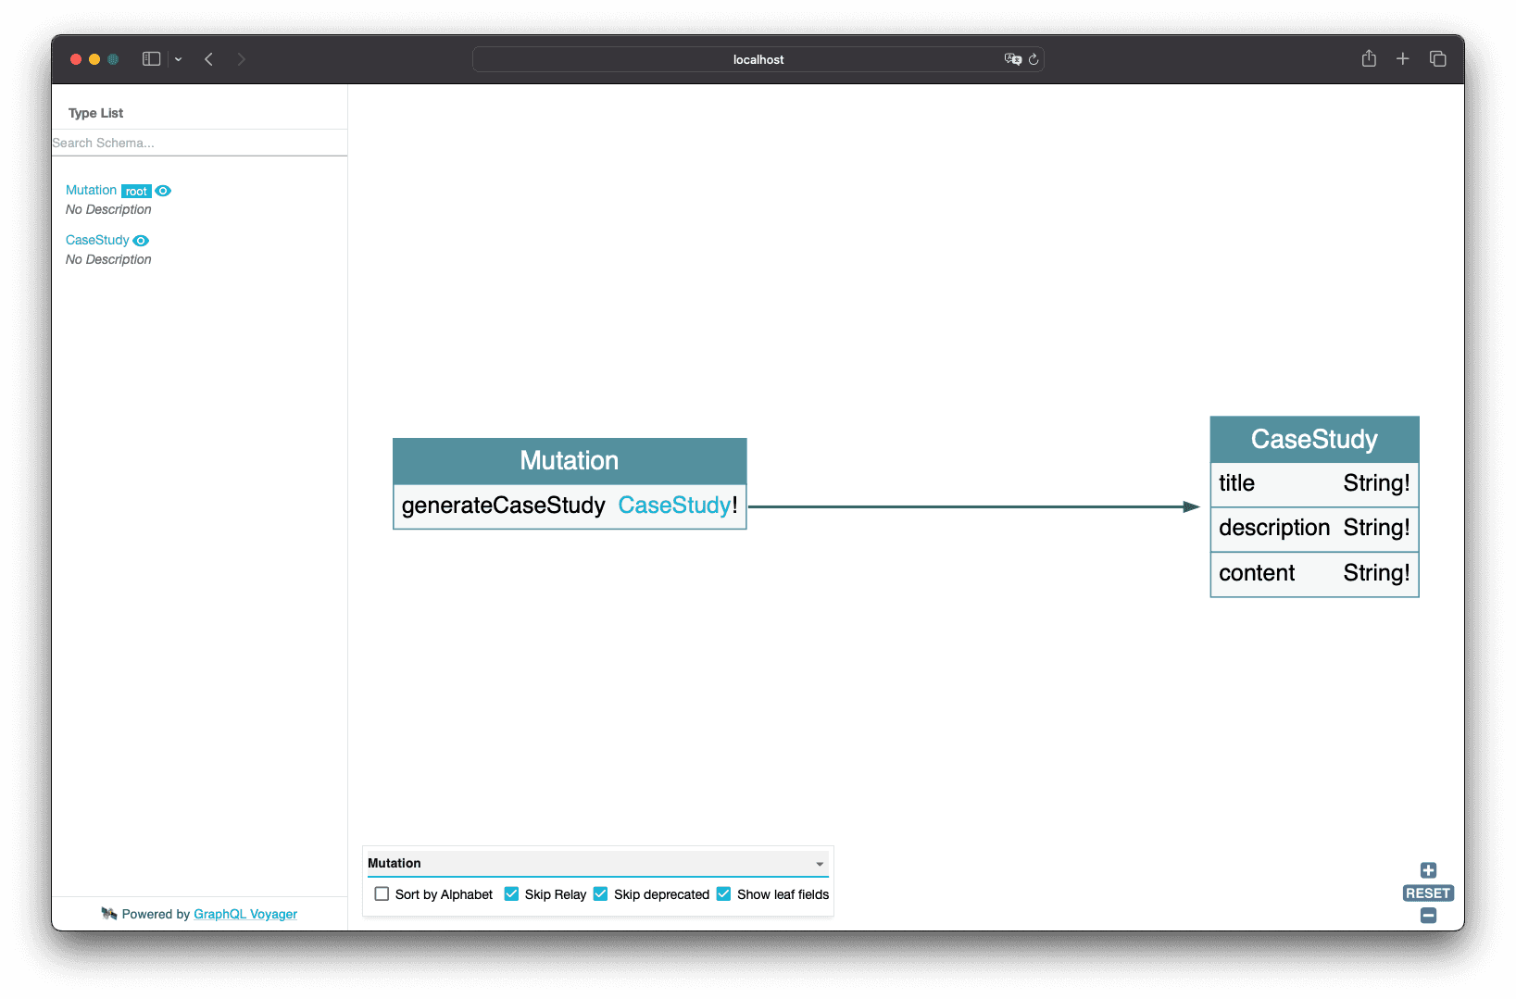
Task: Open the Mutation root type dropdown
Action: [x=596, y=863]
